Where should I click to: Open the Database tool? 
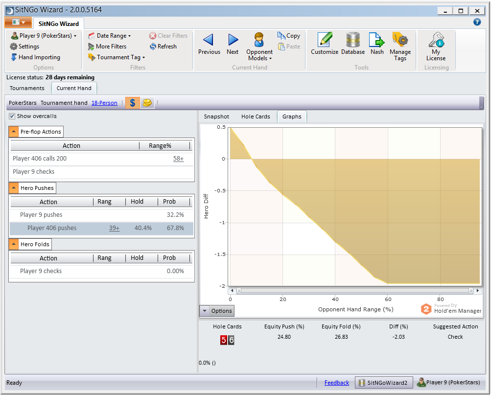[x=352, y=40]
